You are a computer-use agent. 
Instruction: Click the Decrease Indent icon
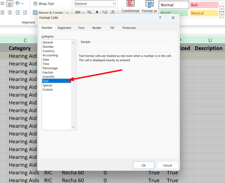click(x=17, y=13)
